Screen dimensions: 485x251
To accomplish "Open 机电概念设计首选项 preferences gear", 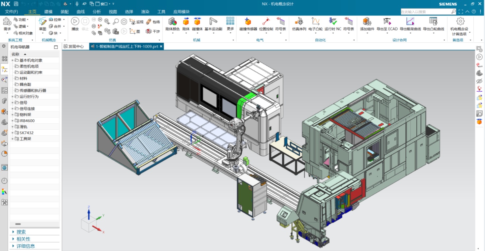I will (x=460, y=22).
